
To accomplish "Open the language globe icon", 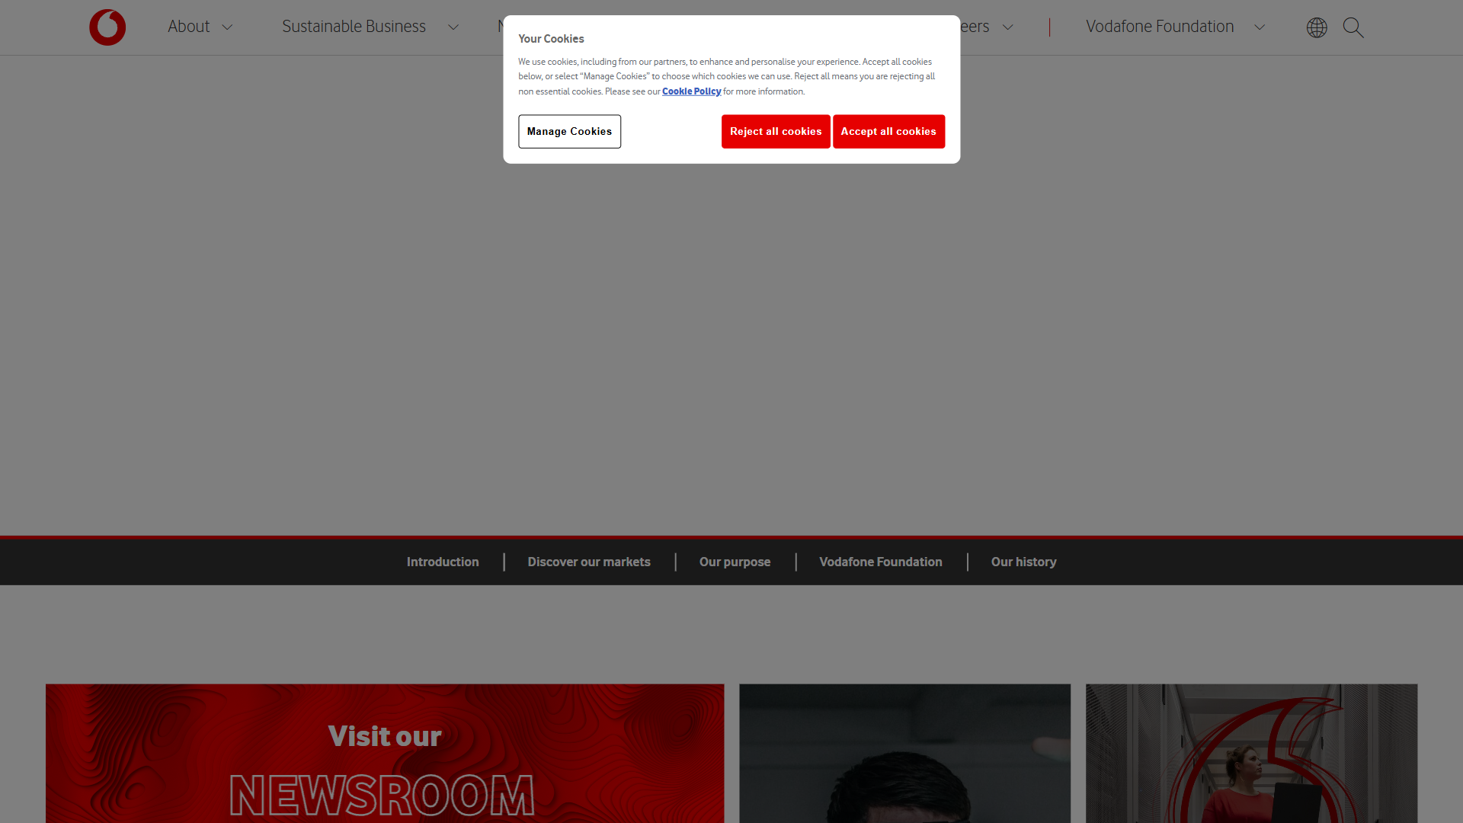I will 1317,27.
